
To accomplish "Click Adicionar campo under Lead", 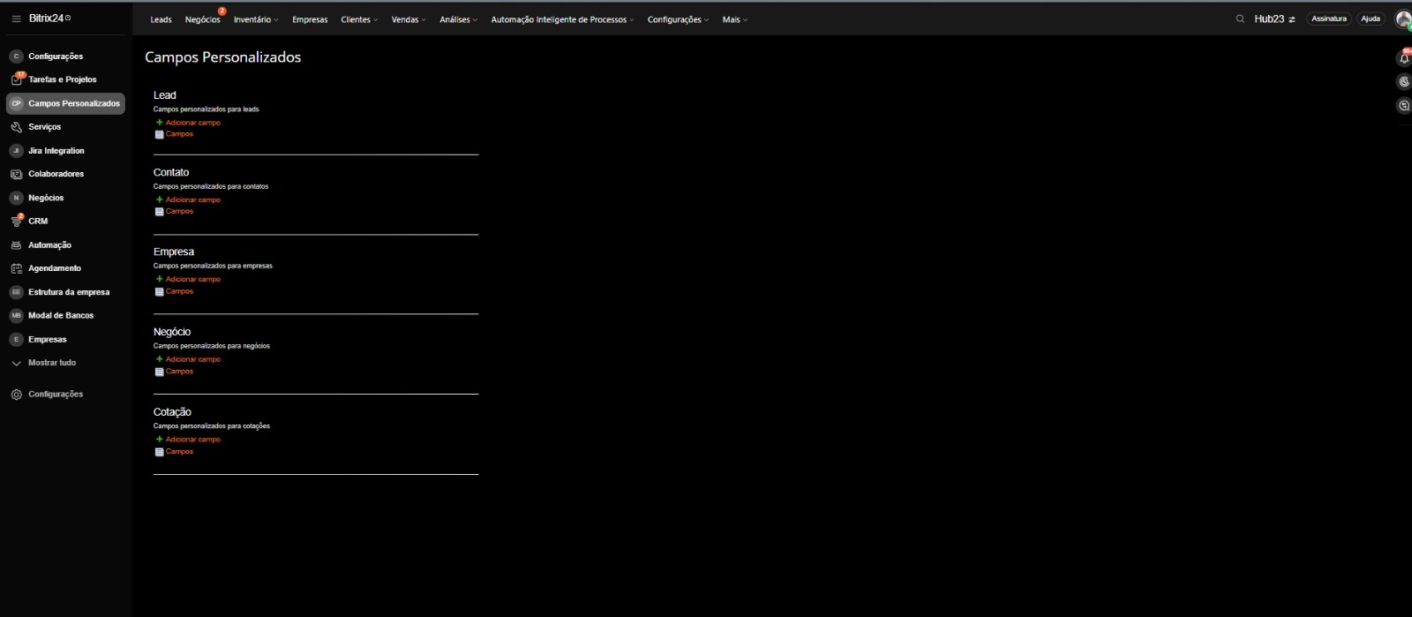I will 192,123.
